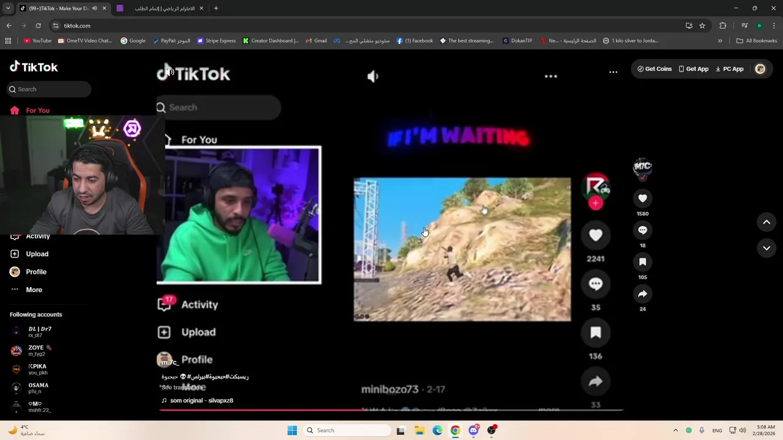Like the video with 1580 likes
783x440 pixels.
[x=642, y=199]
